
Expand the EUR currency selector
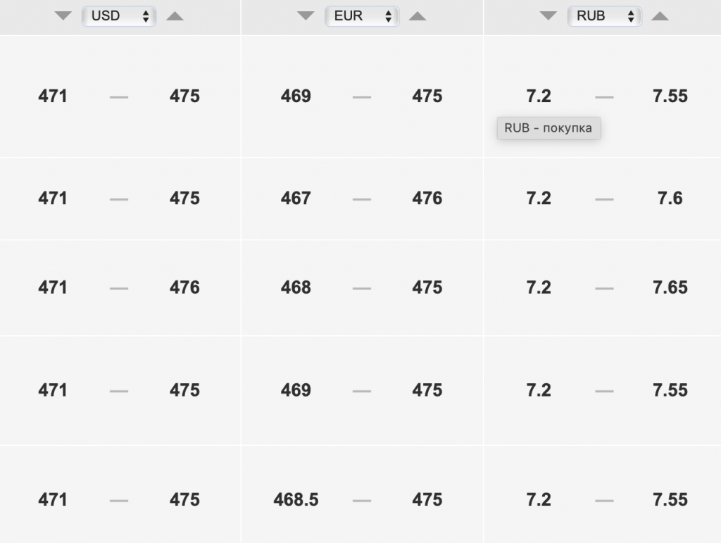coord(362,16)
